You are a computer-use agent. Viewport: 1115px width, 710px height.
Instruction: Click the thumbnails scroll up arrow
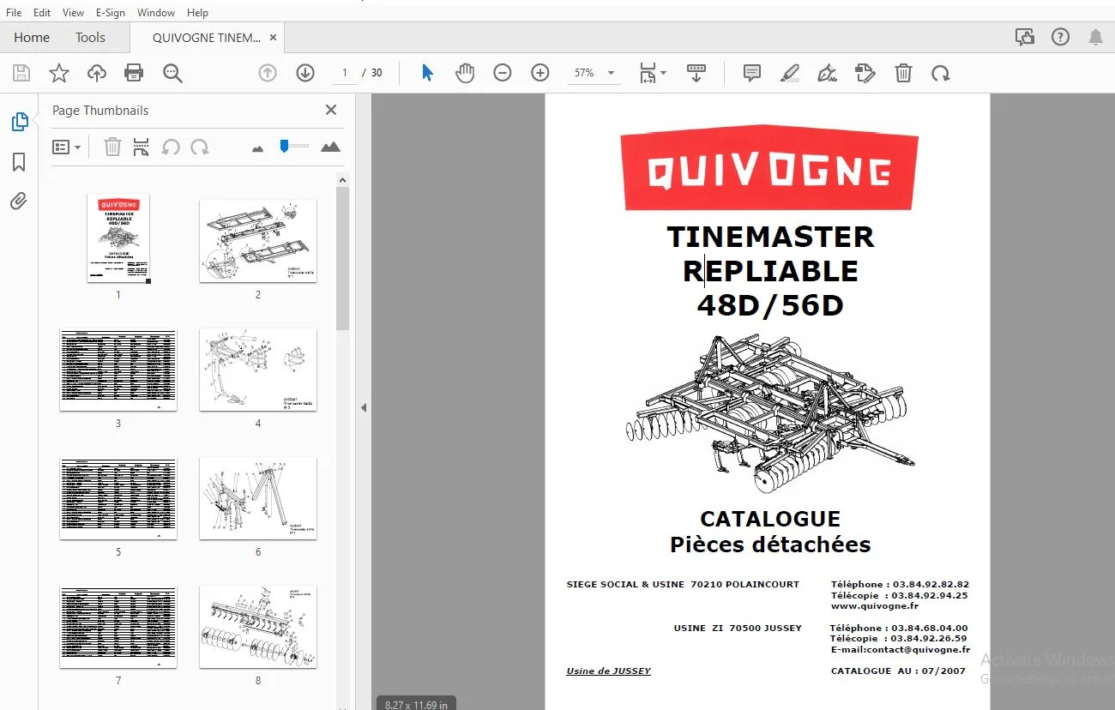click(342, 180)
